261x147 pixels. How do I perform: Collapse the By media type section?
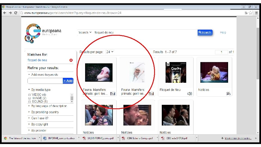39,90
